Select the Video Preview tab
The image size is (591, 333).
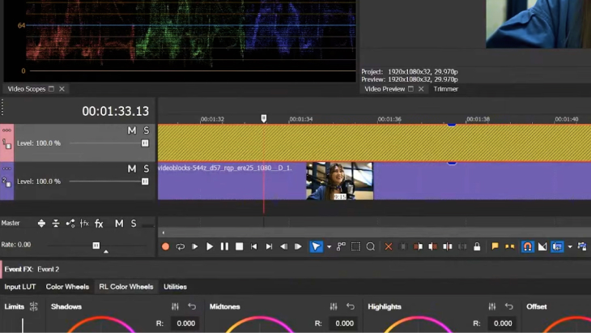pyautogui.click(x=385, y=89)
